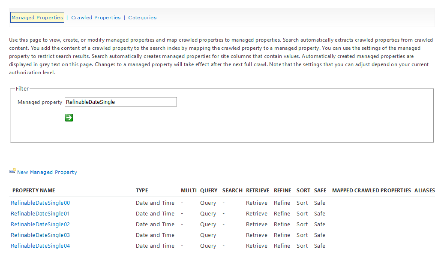441x258 pixels.
Task: Click the green arrow filter icon
Action: point(69,118)
